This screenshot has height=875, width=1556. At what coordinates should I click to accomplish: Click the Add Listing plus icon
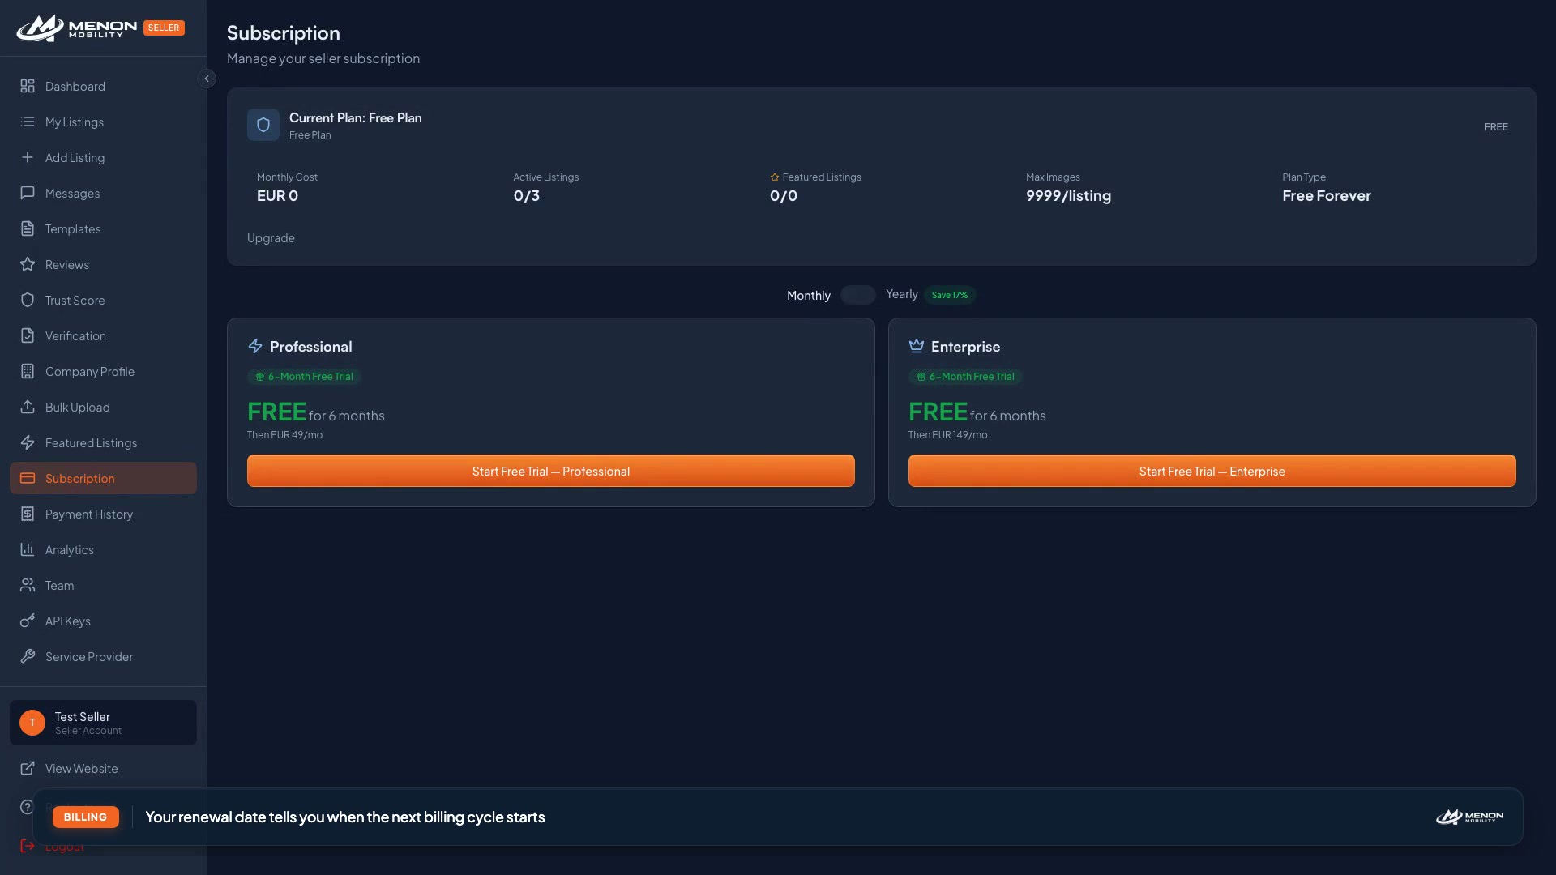pyautogui.click(x=28, y=157)
